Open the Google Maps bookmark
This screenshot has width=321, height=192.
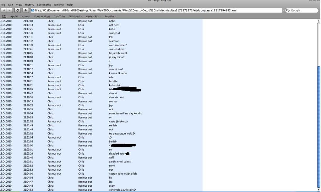42,16
